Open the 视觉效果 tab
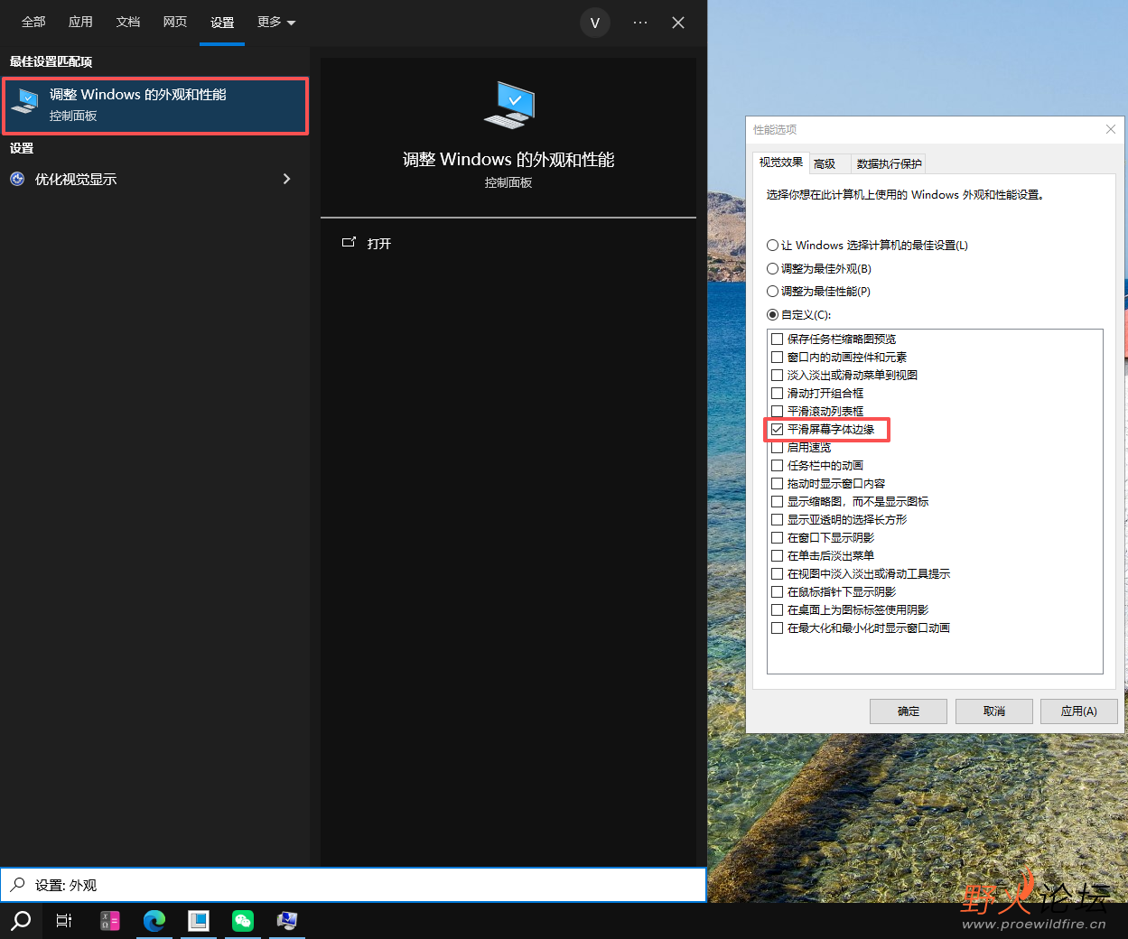The height and width of the screenshot is (939, 1128). tap(780, 163)
